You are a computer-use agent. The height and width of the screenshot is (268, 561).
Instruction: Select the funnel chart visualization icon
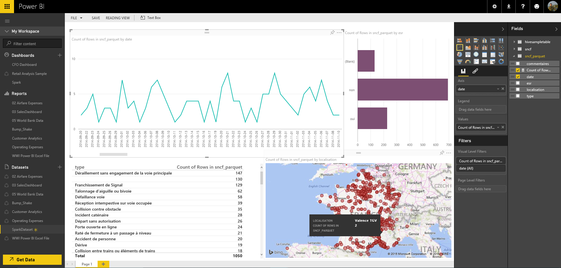point(460,61)
